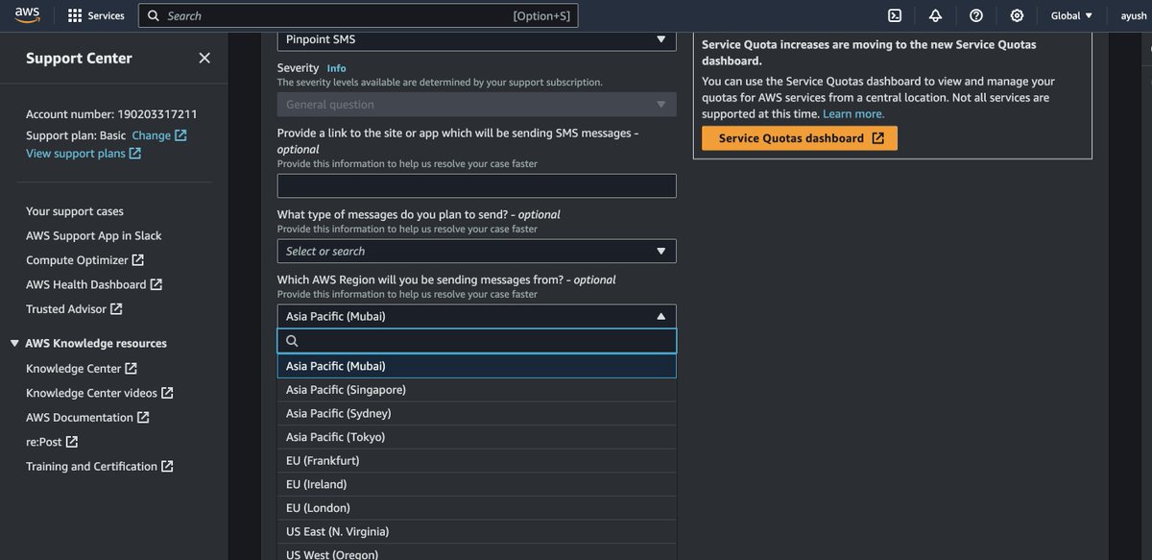Click the Severity Info link

[x=336, y=68]
